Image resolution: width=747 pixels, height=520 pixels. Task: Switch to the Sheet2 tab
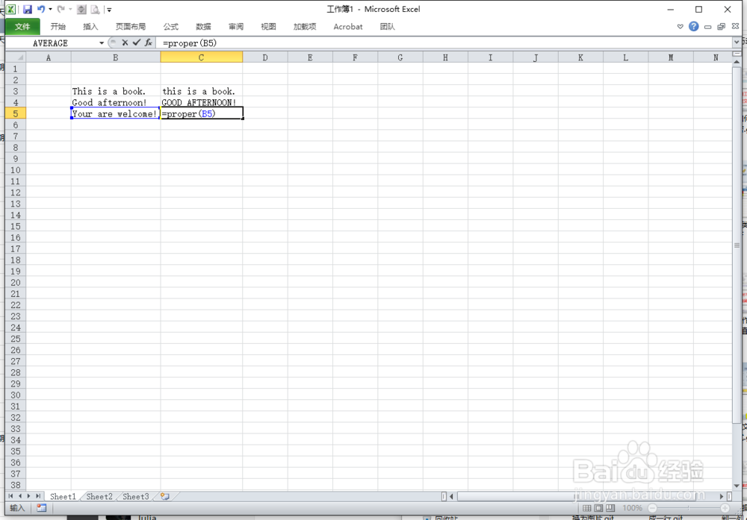tap(99, 497)
